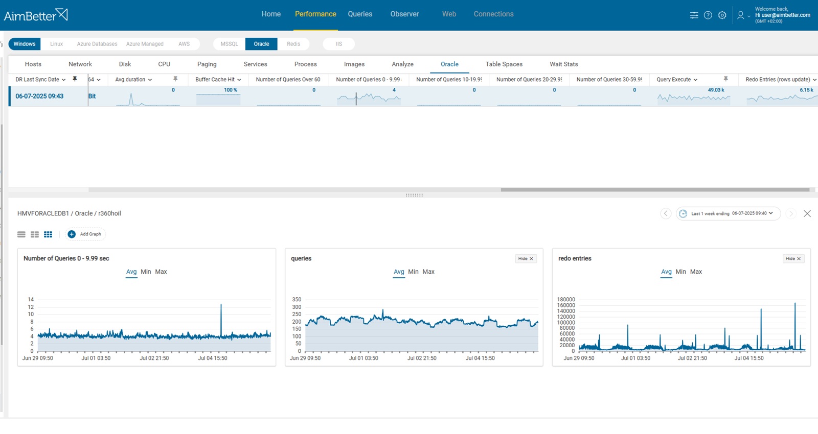
Task: Click the horizontal scrollbar thumb of table
Action: click(x=655, y=189)
